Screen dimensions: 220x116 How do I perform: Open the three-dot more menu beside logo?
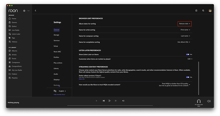(28, 11)
